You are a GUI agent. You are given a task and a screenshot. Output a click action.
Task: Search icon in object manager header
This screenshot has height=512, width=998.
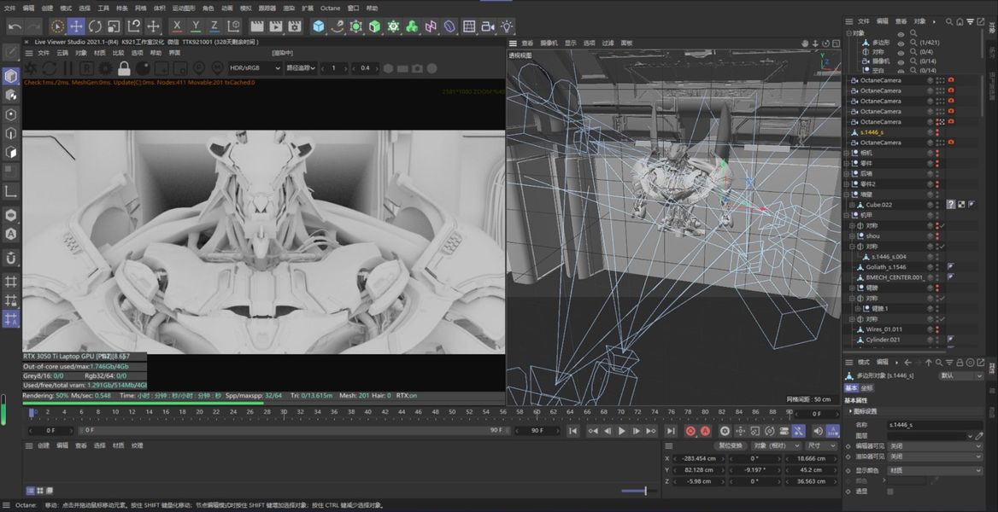click(x=949, y=21)
